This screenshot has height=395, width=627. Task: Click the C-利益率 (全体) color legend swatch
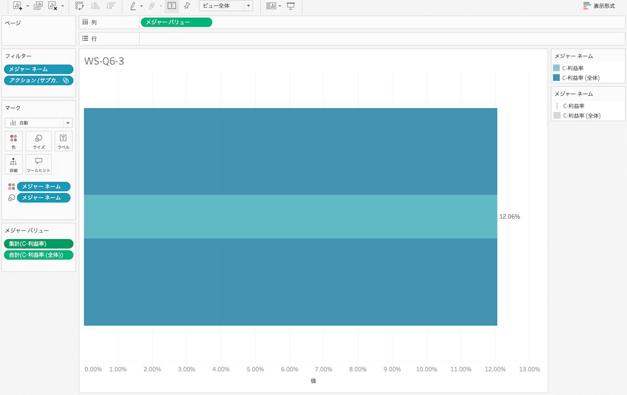556,78
